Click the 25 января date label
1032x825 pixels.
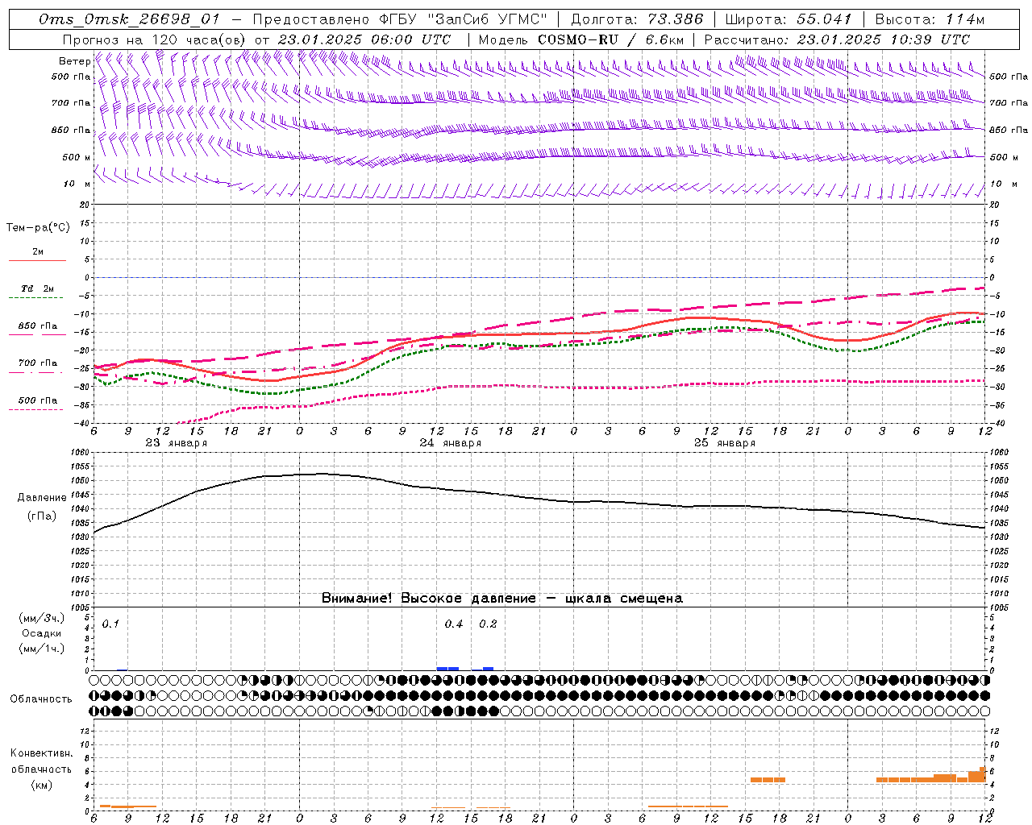click(725, 443)
